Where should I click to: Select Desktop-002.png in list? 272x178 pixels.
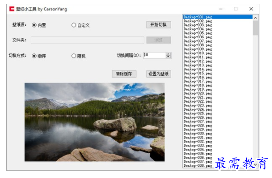[x=198, y=21]
